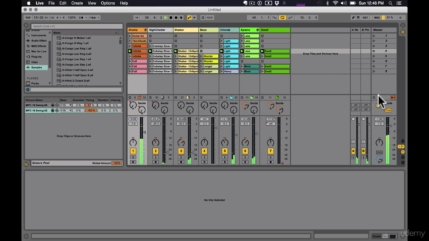
Task: Open the quantization 1 Bar dropdown
Action: tap(94, 17)
